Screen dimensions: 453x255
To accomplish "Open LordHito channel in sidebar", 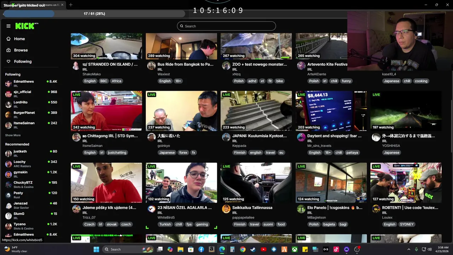I will click(31, 104).
